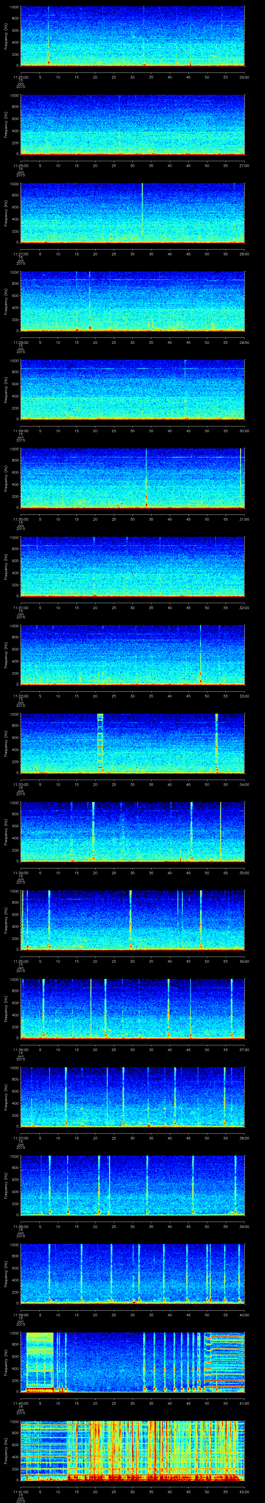The height and width of the screenshot is (1503, 265).
Task: Select the spectrogram for minute 11:36:00
Action: click(133, 1008)
